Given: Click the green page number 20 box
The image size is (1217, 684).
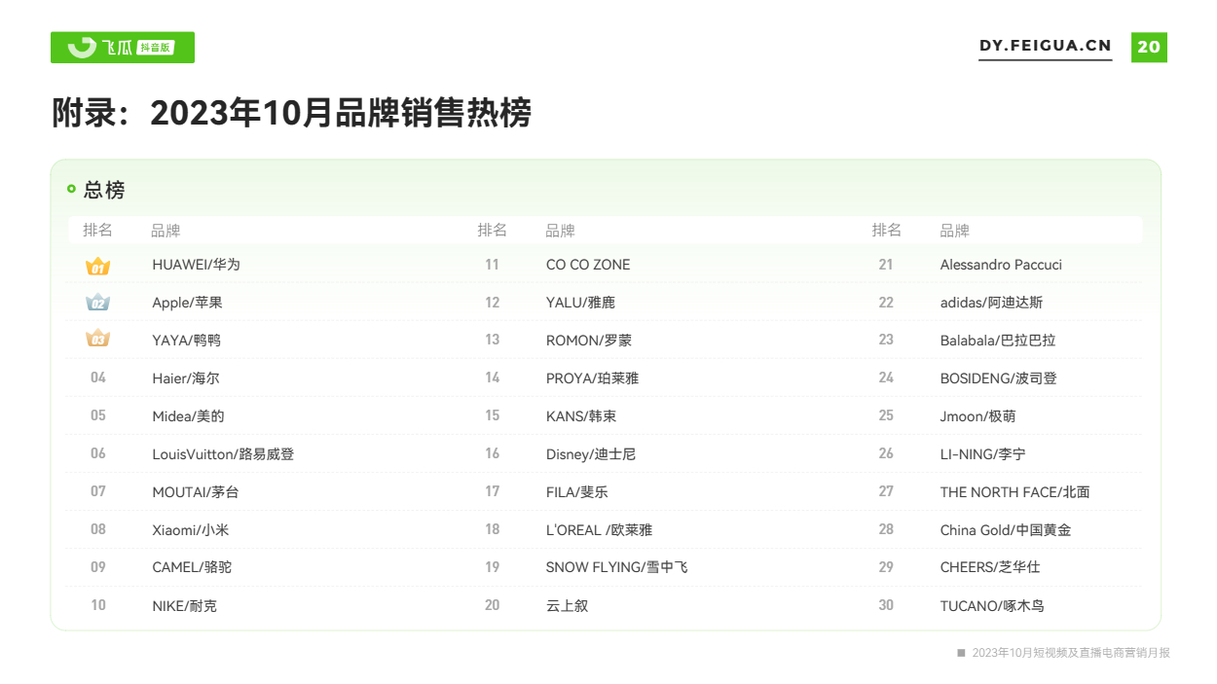Looking at the screenshot, I should pyautogui.click(x=1149, y=47).
